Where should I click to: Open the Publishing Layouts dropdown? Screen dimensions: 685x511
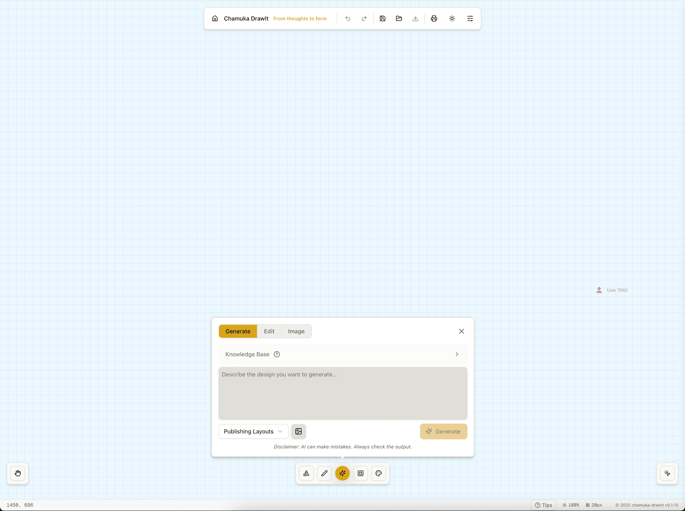(253, 431)
